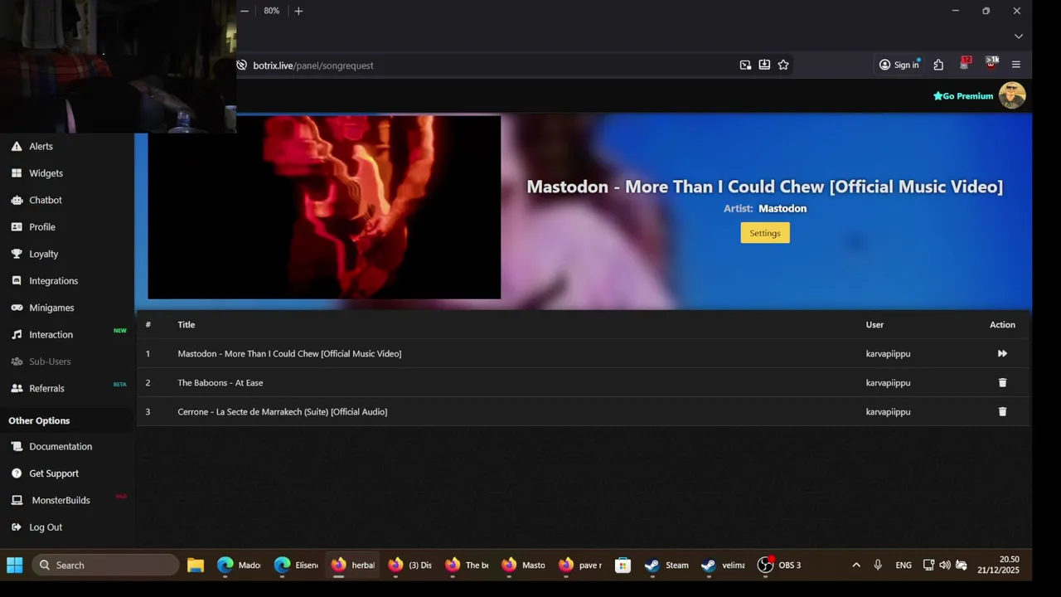Click the Interaction music note icon
This screenshot has width=1061, height=597.
click(x=17, y=334)
